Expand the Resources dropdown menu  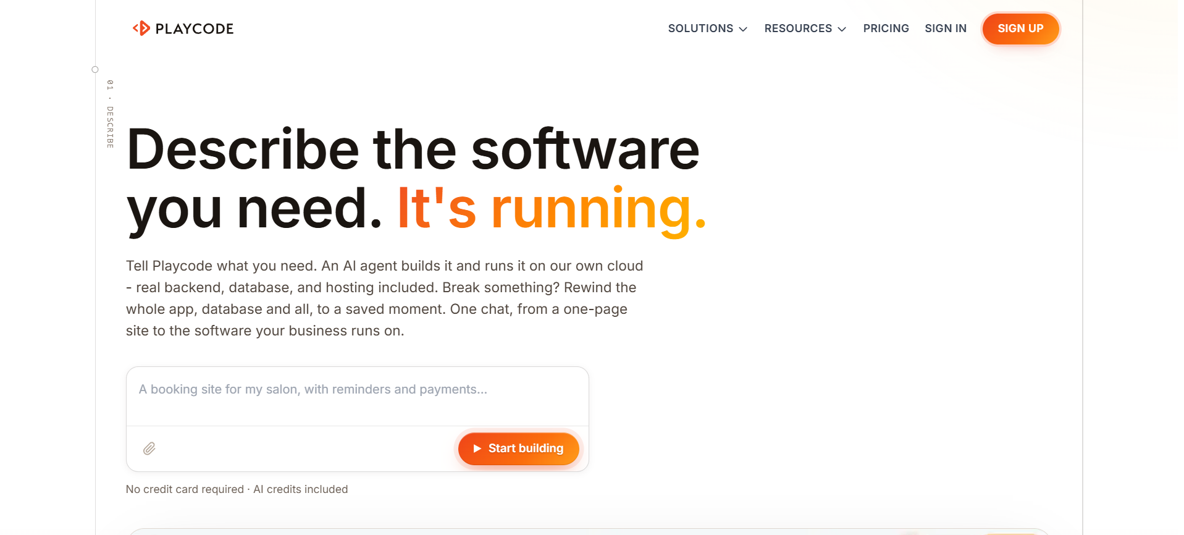click(805, 28)
